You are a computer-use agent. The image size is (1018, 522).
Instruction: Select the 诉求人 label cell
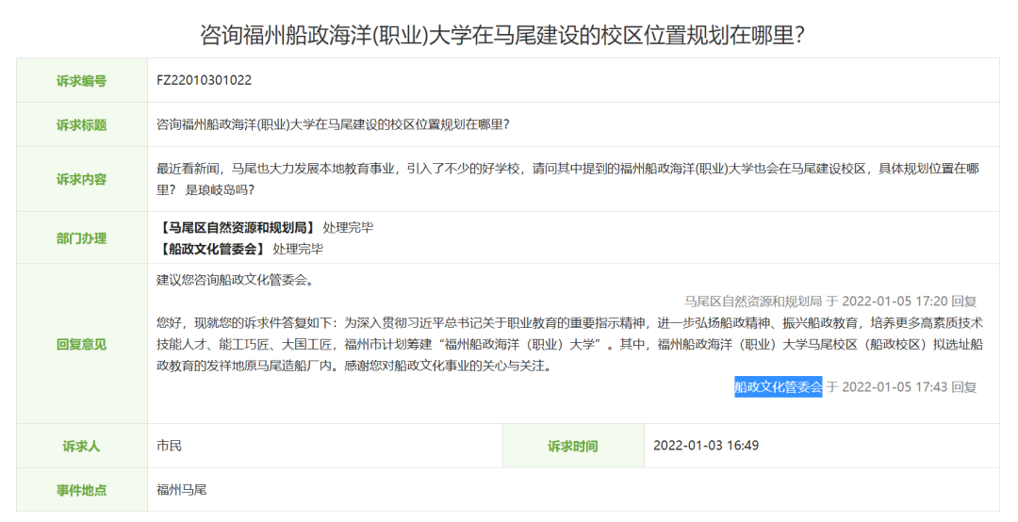82,446
